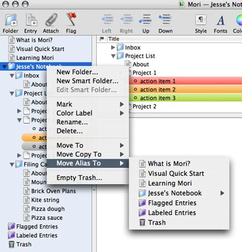Viewport: 242px width, 252px height.
Task: Click the Attach paperclip icon
Action: 51,20
